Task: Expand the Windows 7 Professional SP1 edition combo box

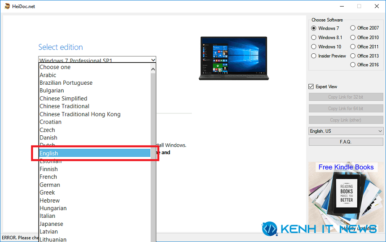Action: pos(97,60)
